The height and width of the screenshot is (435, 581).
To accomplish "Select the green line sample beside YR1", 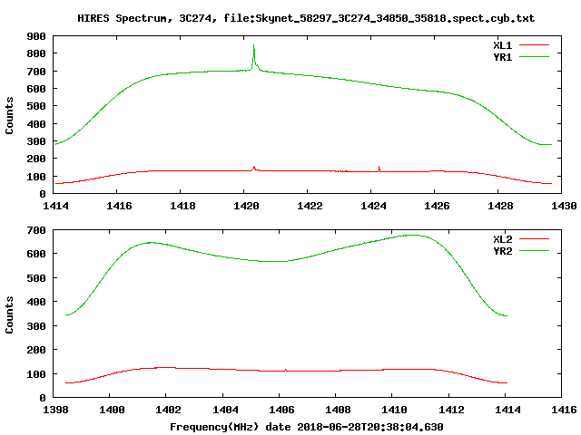I will 534,57.
